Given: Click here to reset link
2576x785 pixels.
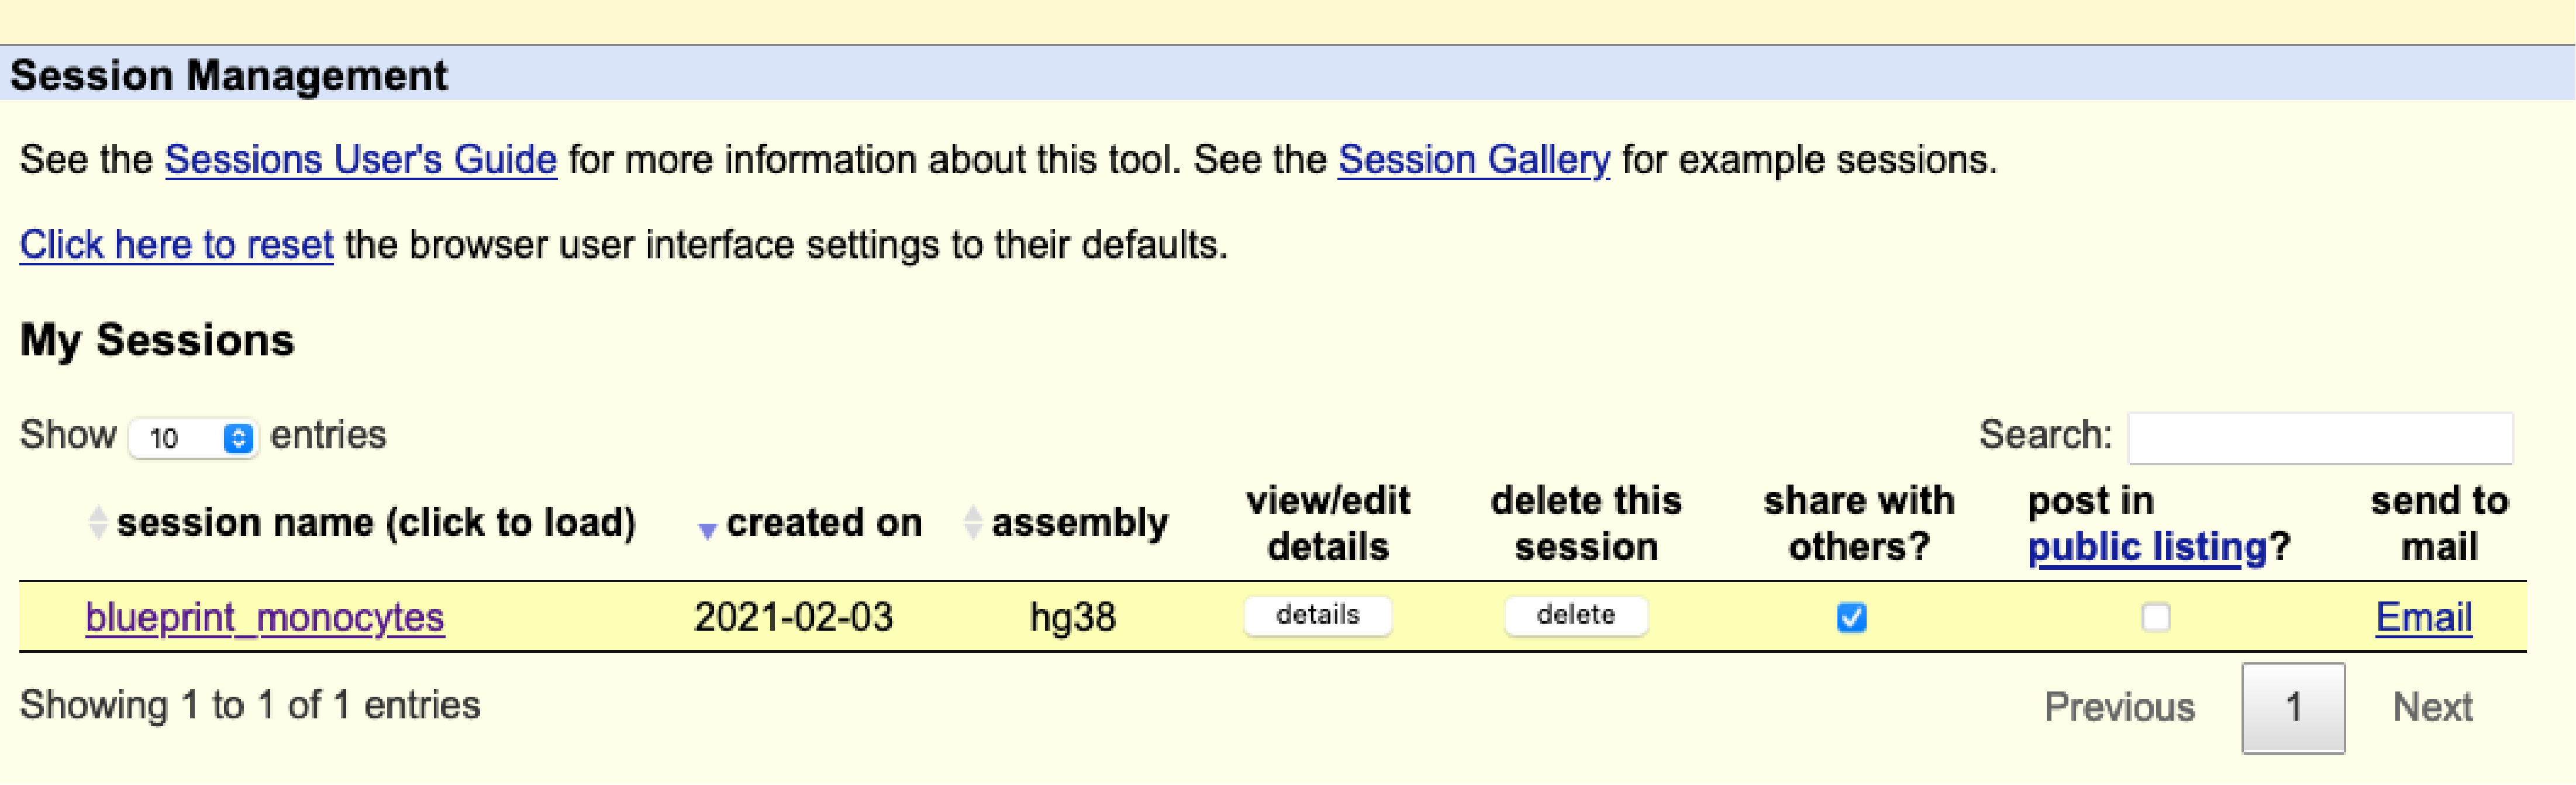Looking at the screenshot, I should [x=176, y=245].
